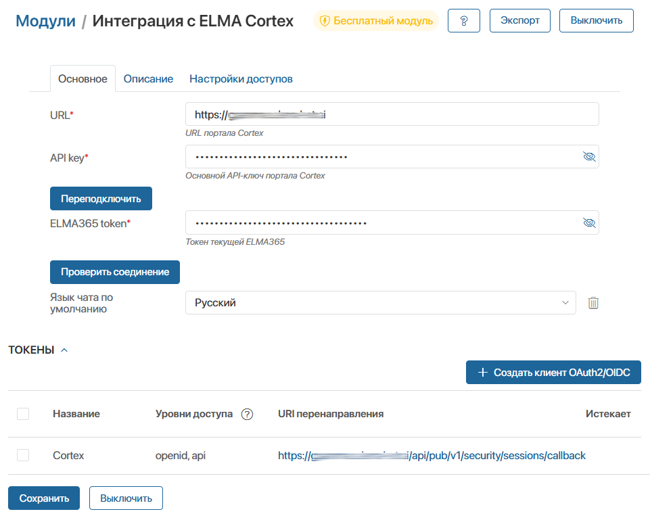The image size is (650, 518).
Task: Collapse the ТОКЕНЫ section
Action: [64, 350]
